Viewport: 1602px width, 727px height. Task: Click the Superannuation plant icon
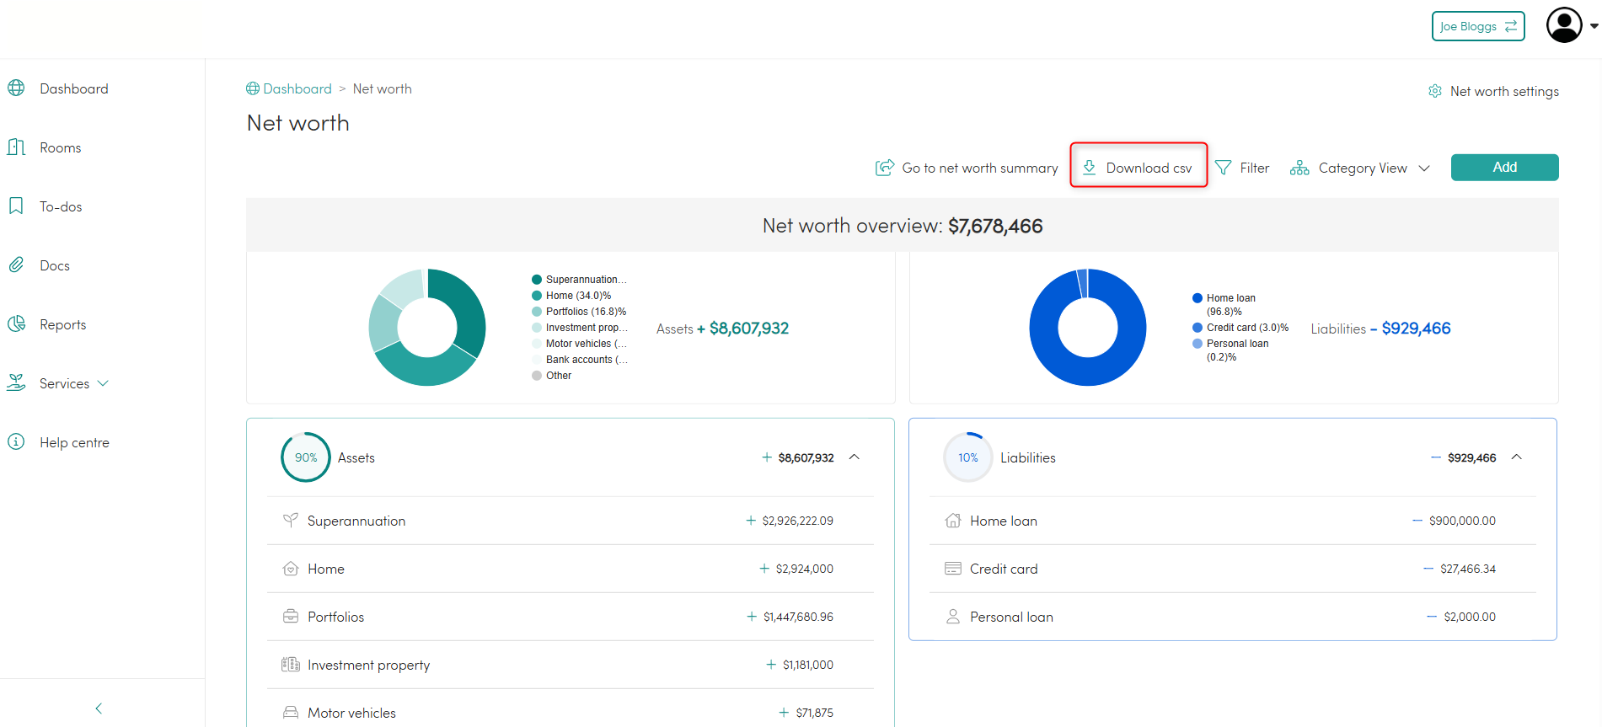tap(291, 520)
